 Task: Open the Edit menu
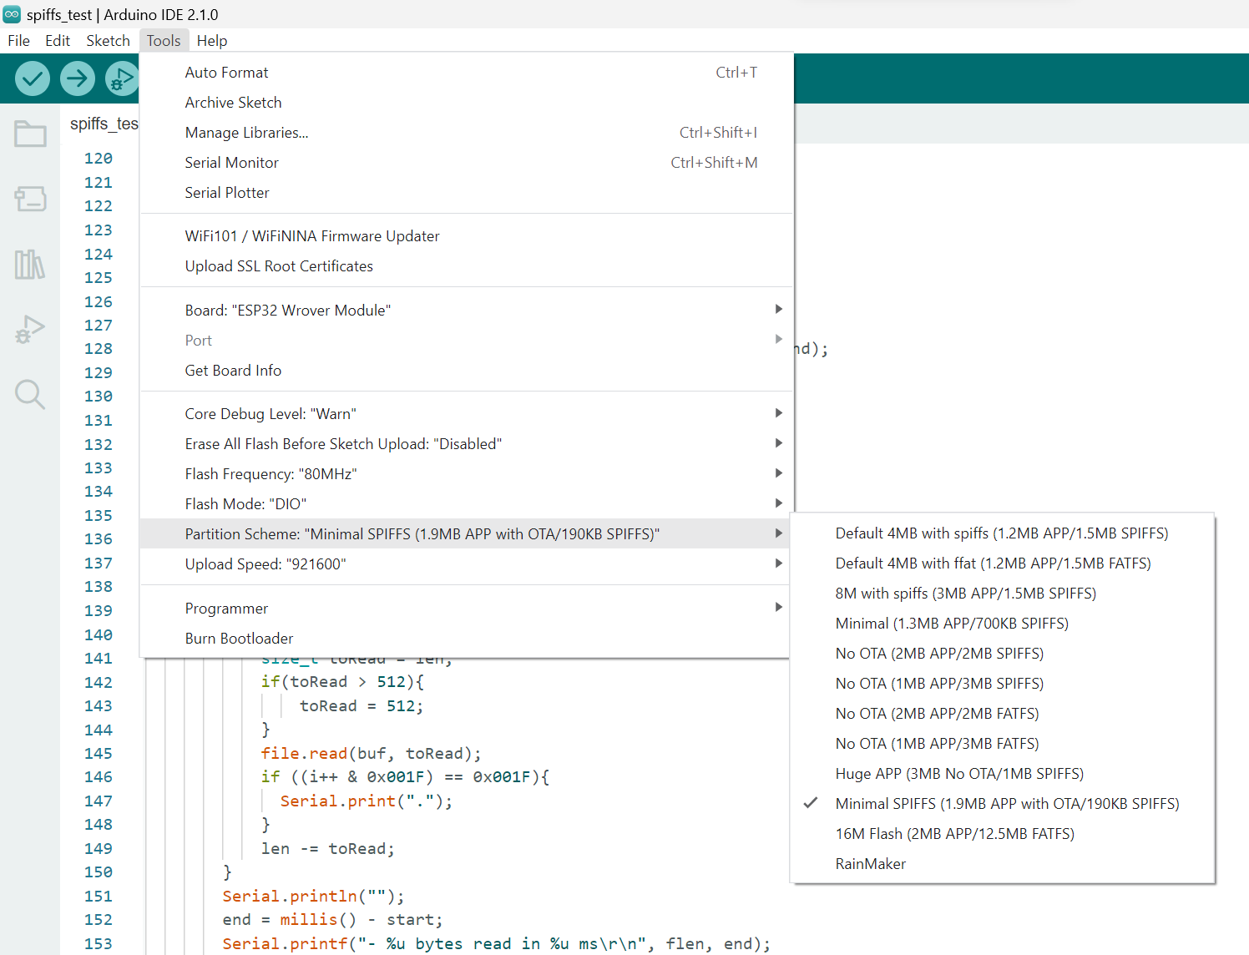[x=58, y=41]
